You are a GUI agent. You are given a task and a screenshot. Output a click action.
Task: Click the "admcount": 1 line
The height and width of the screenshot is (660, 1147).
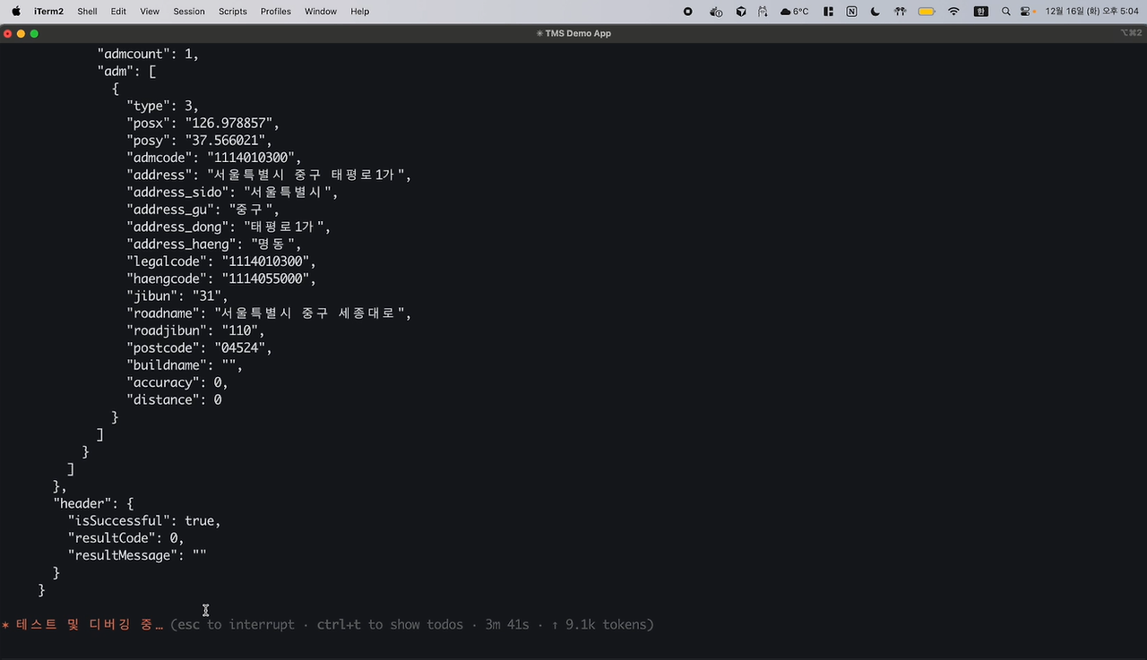pyautogui.click(x=148, y=54)
